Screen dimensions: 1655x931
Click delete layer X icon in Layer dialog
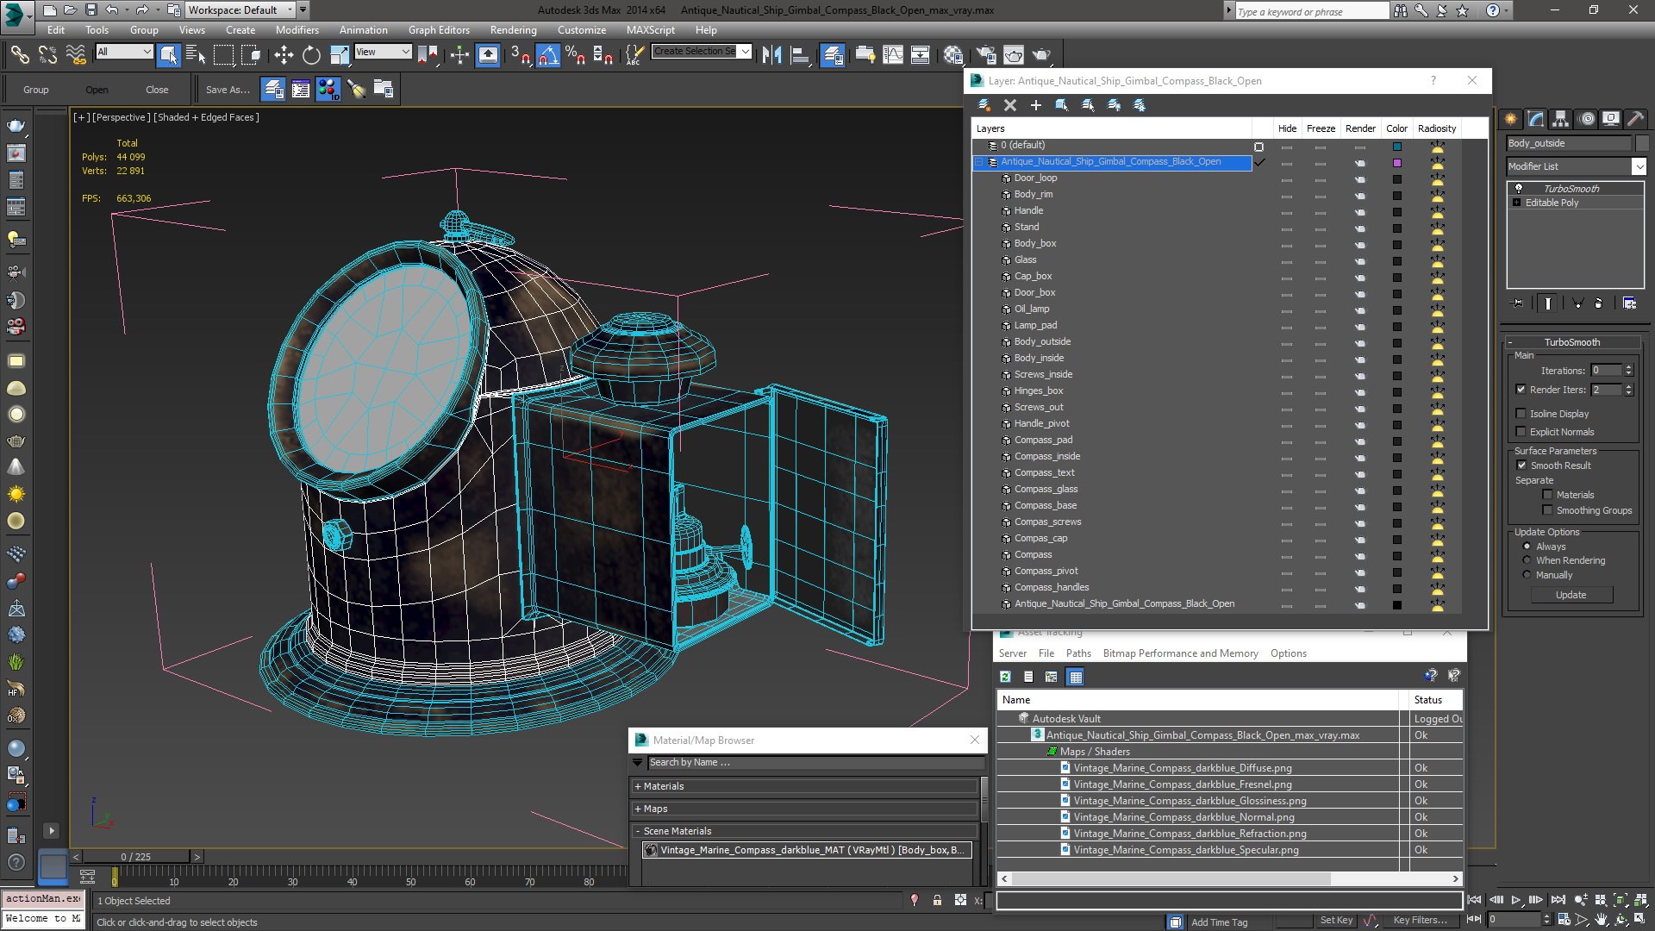click(x=1010, y=105)
